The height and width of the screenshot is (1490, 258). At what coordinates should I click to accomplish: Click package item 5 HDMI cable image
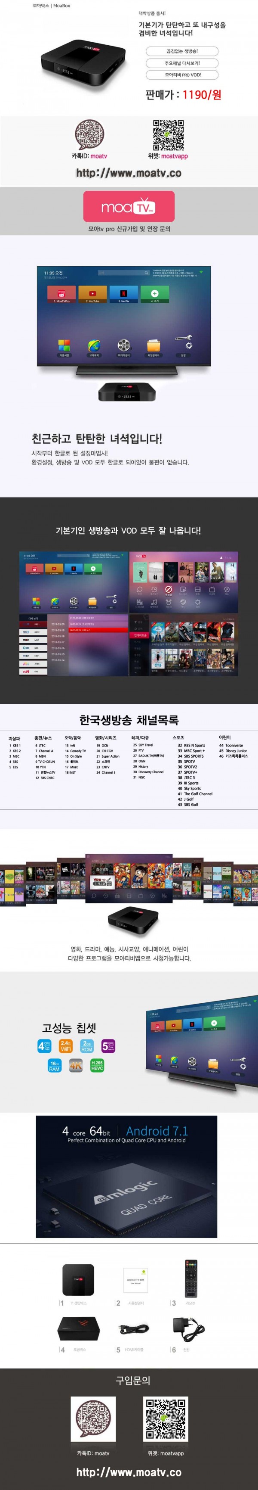click(x=134, y=1330)
